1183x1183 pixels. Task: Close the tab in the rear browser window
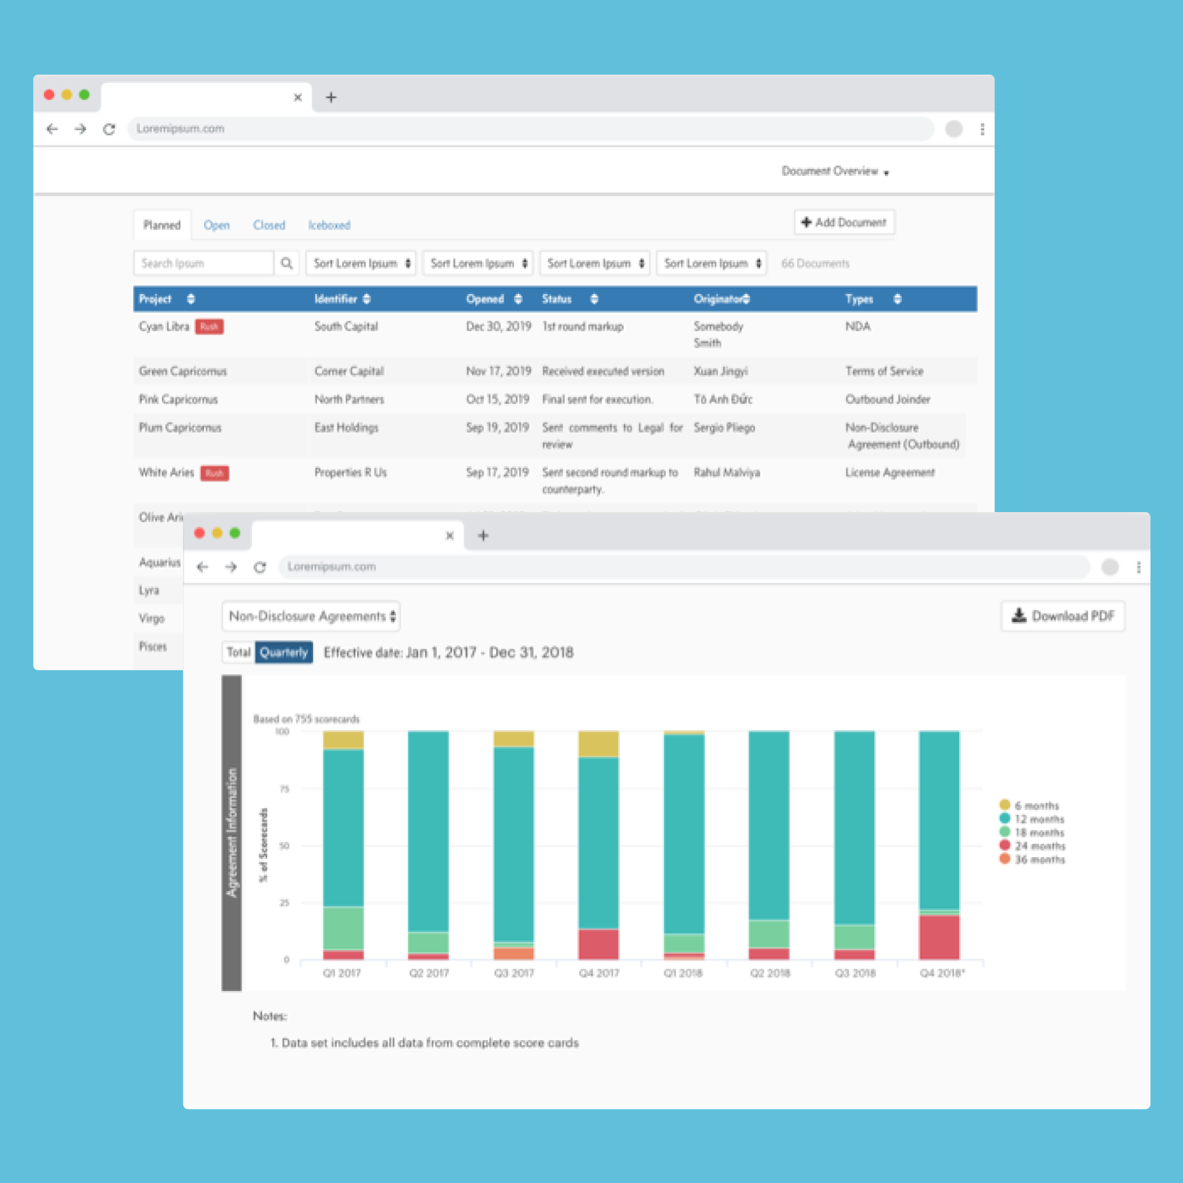297,98
